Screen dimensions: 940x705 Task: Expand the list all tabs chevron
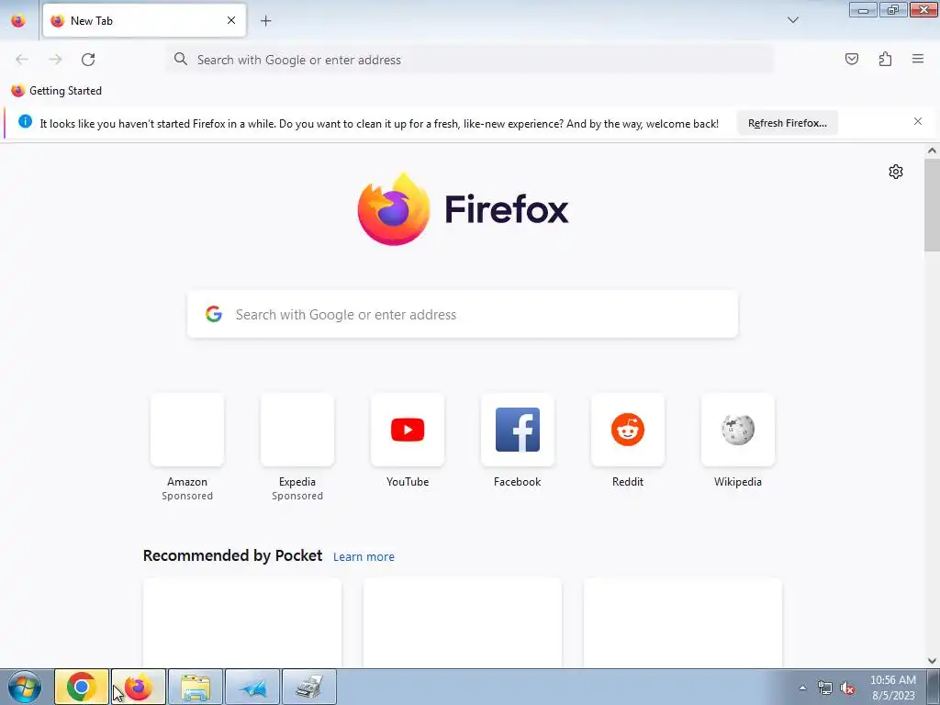coord(792,20)
